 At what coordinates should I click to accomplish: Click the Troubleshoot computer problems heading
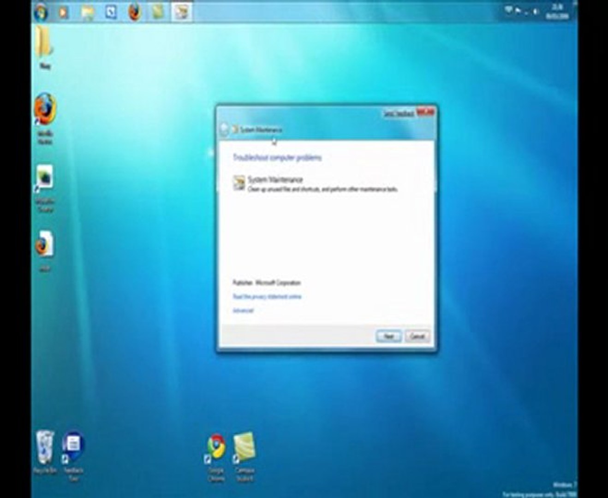tap(277, 158)
